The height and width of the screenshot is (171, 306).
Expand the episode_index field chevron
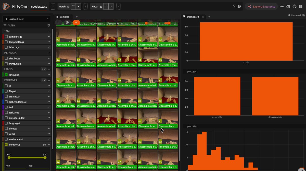[49, 118]
